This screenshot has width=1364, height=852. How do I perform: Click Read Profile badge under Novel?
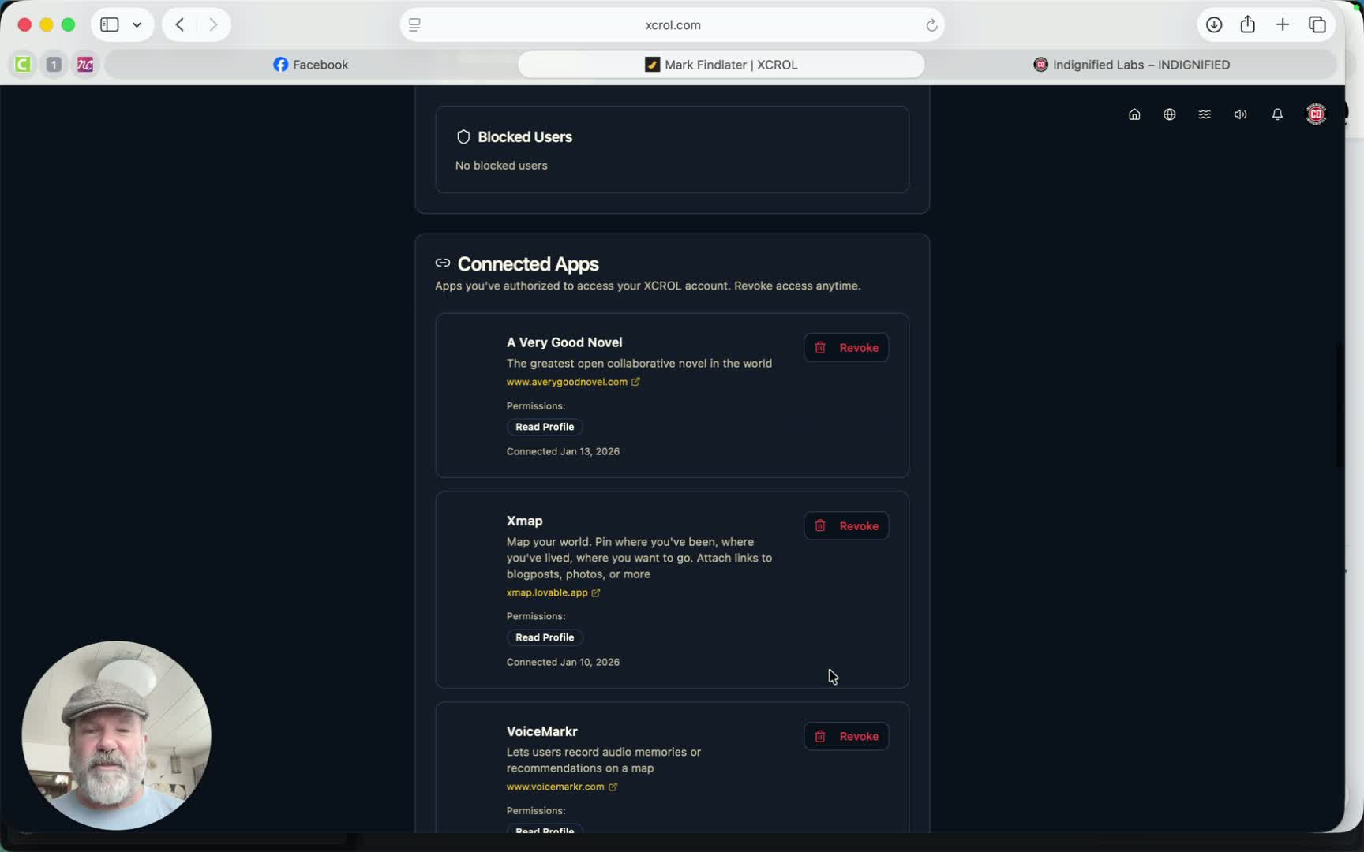[545, 427]
